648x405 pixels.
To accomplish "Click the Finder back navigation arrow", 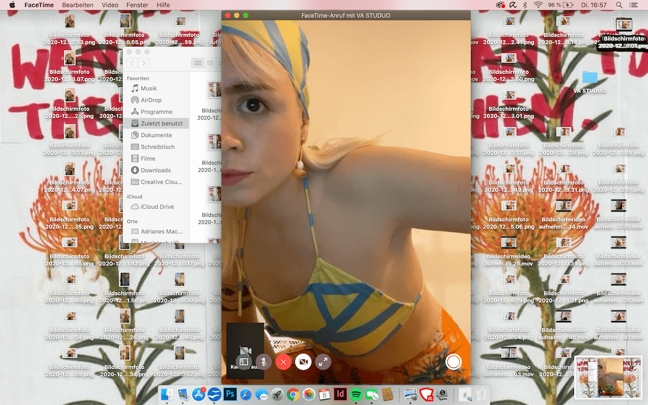I will point(132,63).
